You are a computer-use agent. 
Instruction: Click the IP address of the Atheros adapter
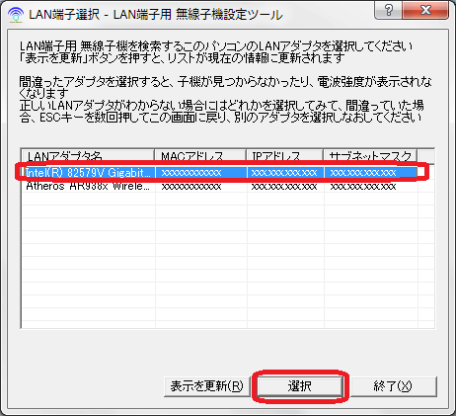tap(284, 187)
